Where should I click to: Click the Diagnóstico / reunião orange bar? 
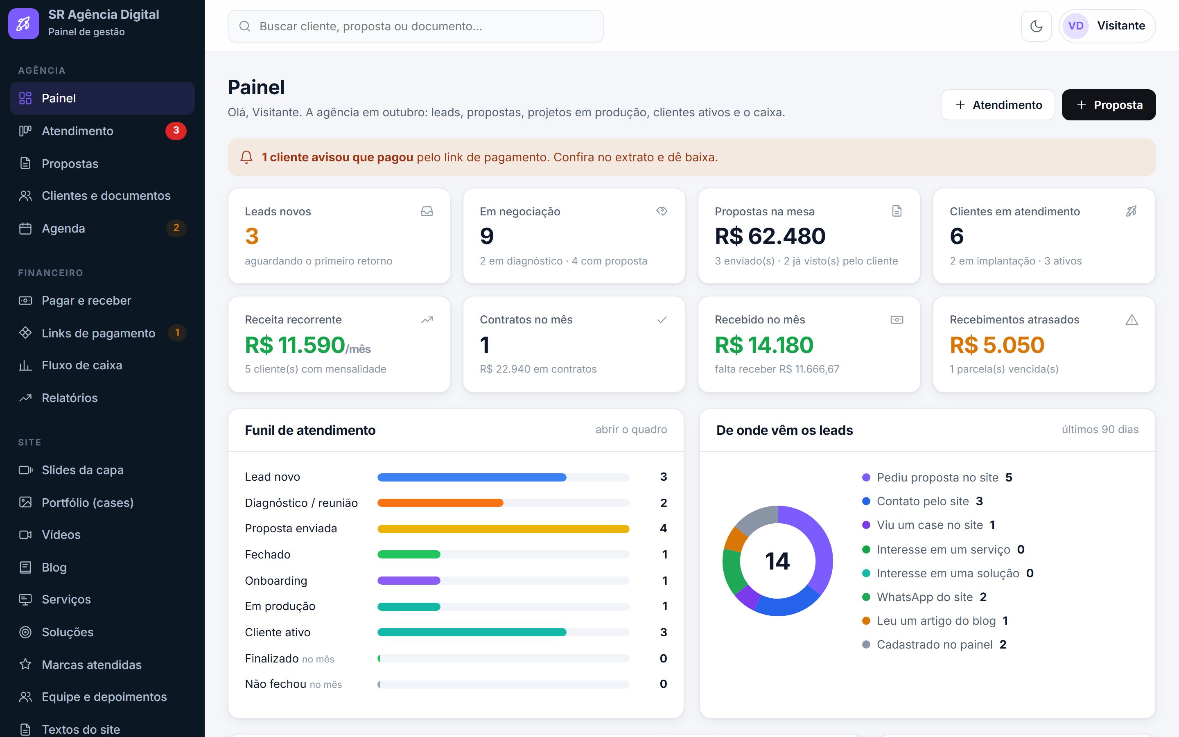point(440,503)
